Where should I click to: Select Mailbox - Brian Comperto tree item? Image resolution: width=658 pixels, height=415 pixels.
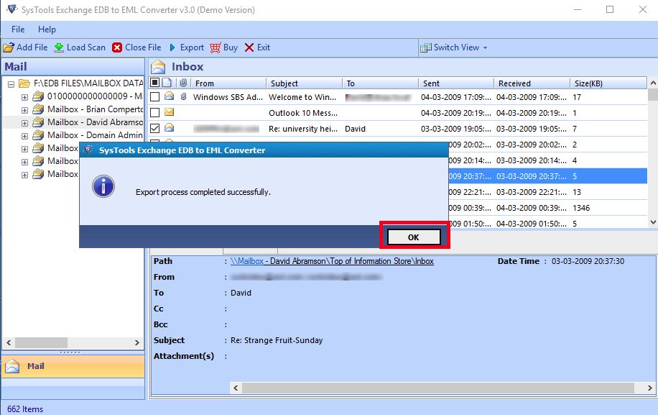(95, 109)
